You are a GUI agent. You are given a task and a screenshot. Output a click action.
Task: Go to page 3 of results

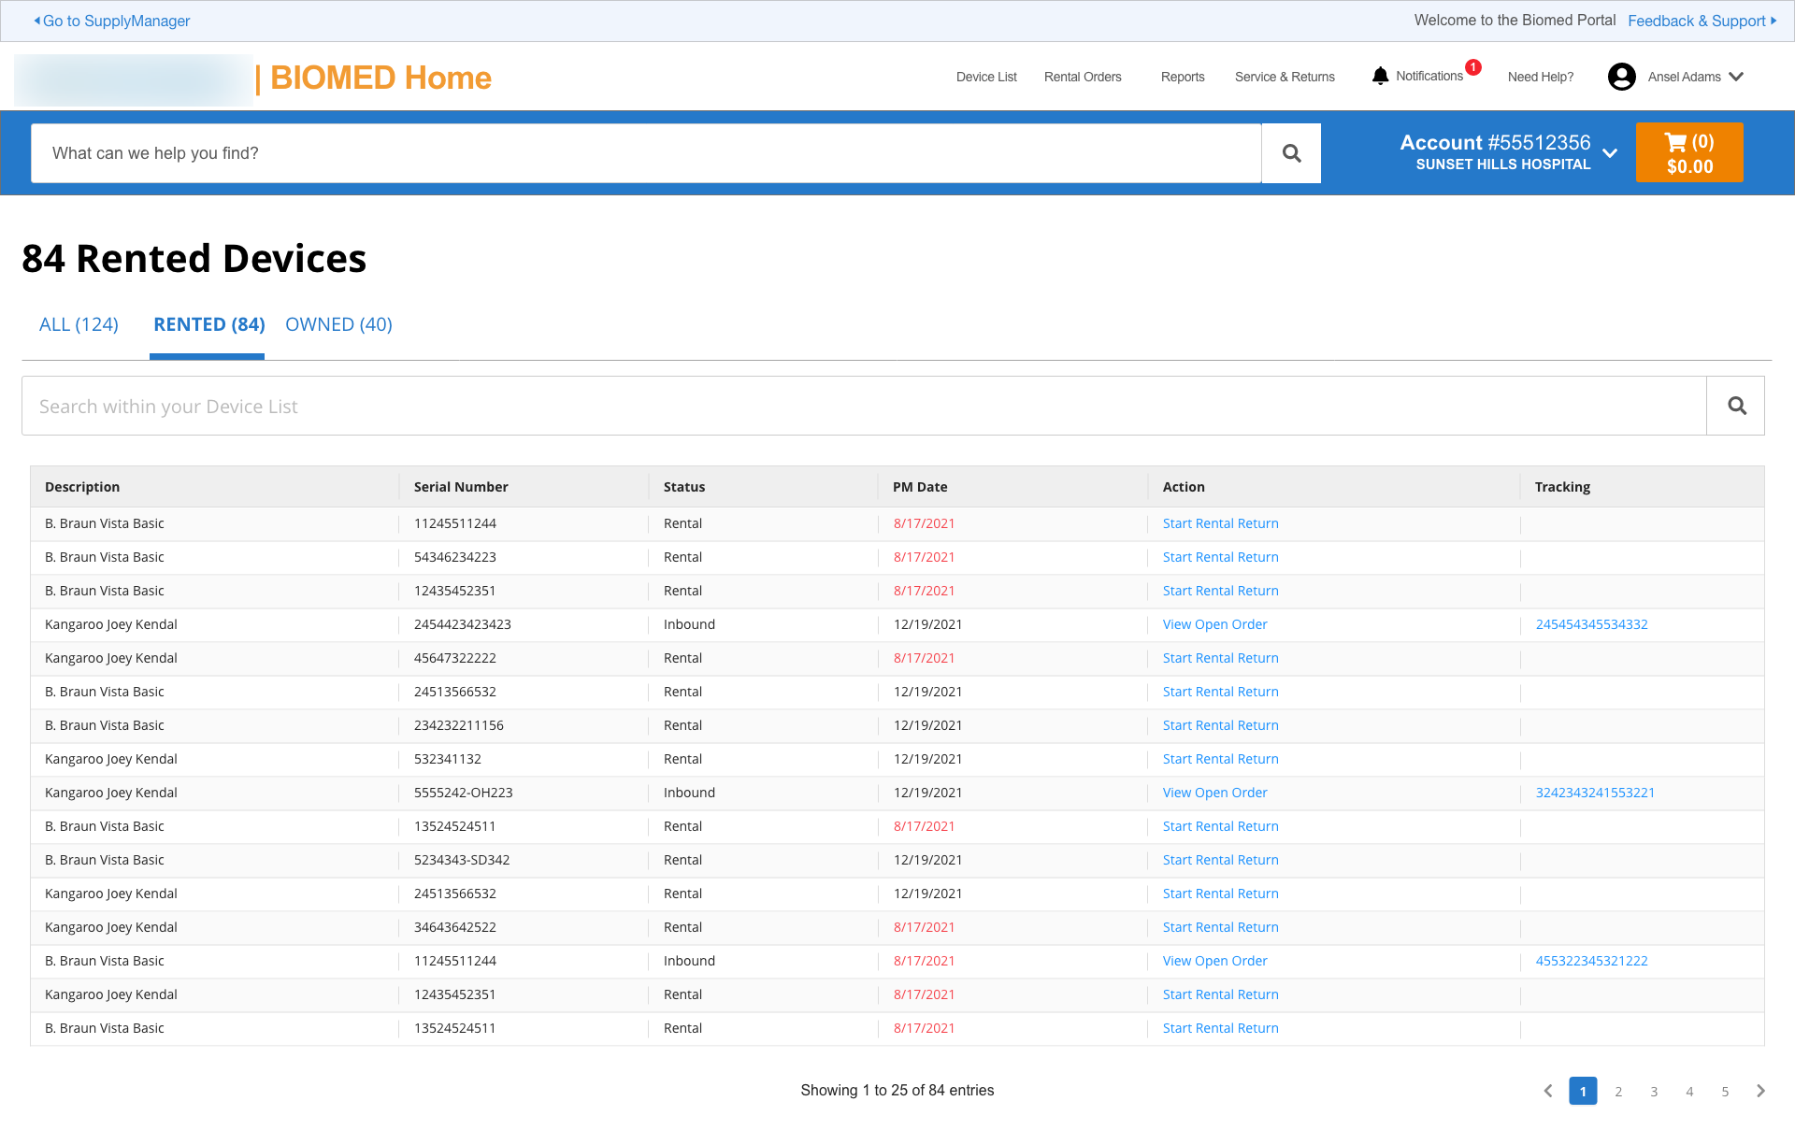point(1654,1091)
